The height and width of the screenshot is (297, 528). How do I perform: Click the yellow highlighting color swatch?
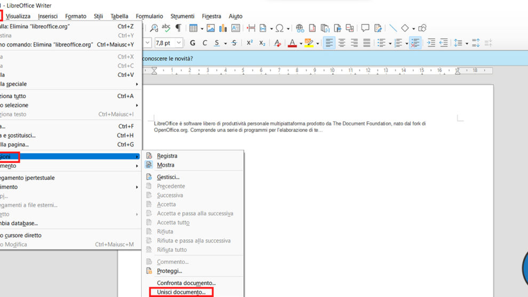308,43
